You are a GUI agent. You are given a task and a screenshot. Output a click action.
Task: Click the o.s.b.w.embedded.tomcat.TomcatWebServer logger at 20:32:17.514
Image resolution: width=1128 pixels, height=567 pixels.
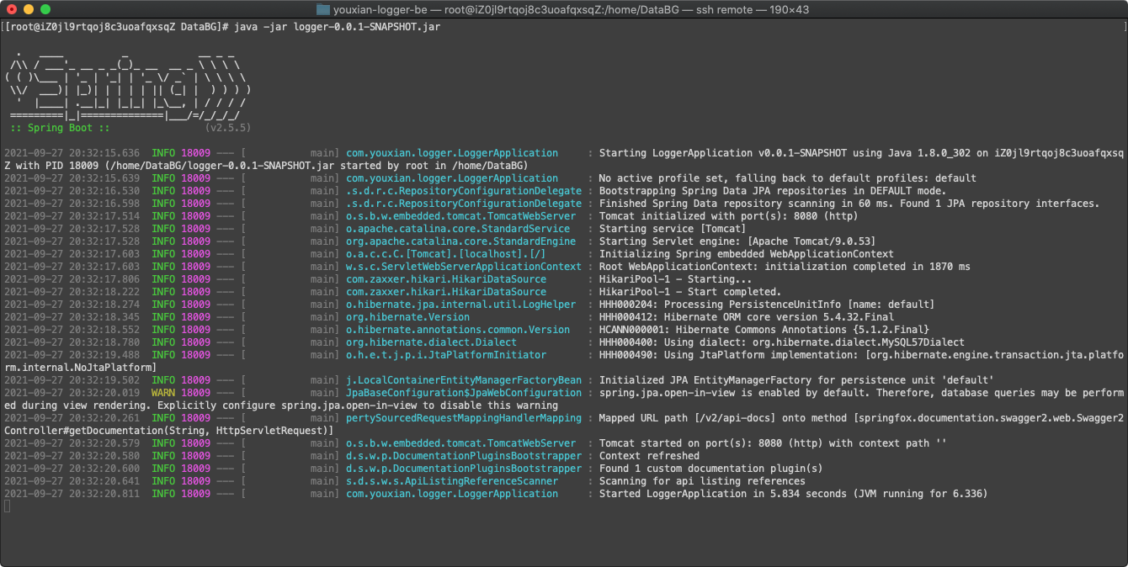pyautogui.click(x=460, y=216)
